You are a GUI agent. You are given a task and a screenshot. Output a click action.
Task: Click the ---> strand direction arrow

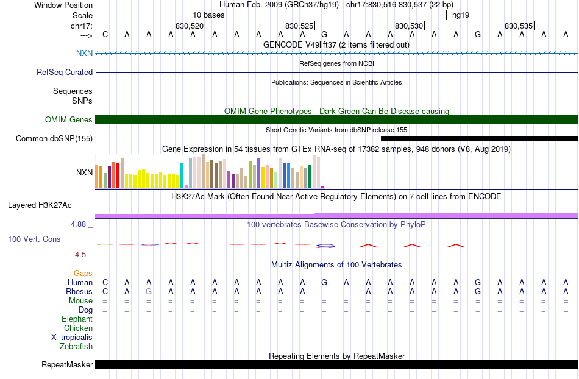[86, 35]
